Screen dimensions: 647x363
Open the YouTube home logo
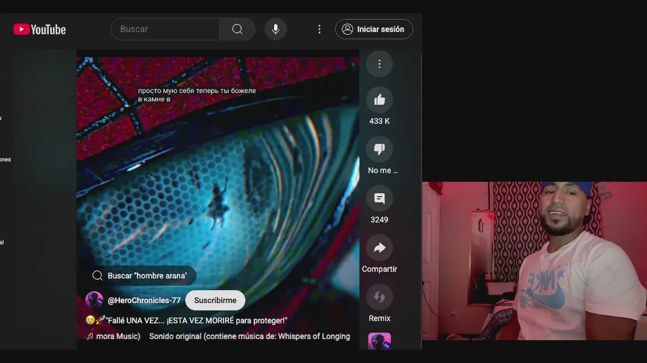39,29
